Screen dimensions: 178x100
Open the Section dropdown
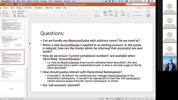[22, 16]
